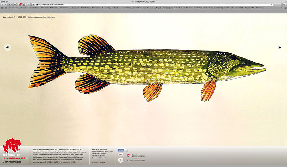Go to the previous artwork with the rewind arrow
The height and width of the screenshot is (167, 287).
coord(7,47)
